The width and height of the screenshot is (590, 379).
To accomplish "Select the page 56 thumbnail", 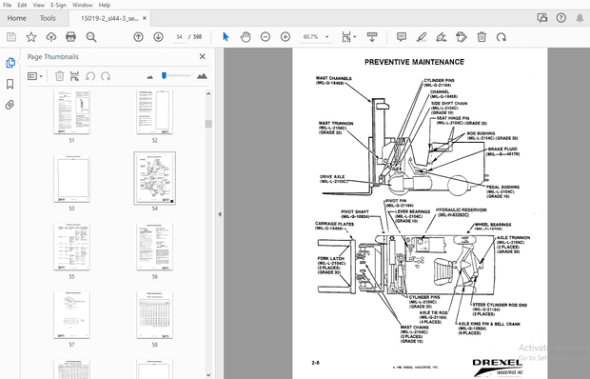I will [155, 247].
